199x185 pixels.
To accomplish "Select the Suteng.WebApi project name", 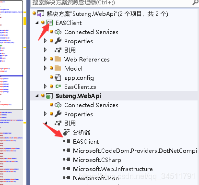I will [x=78, y=96].
